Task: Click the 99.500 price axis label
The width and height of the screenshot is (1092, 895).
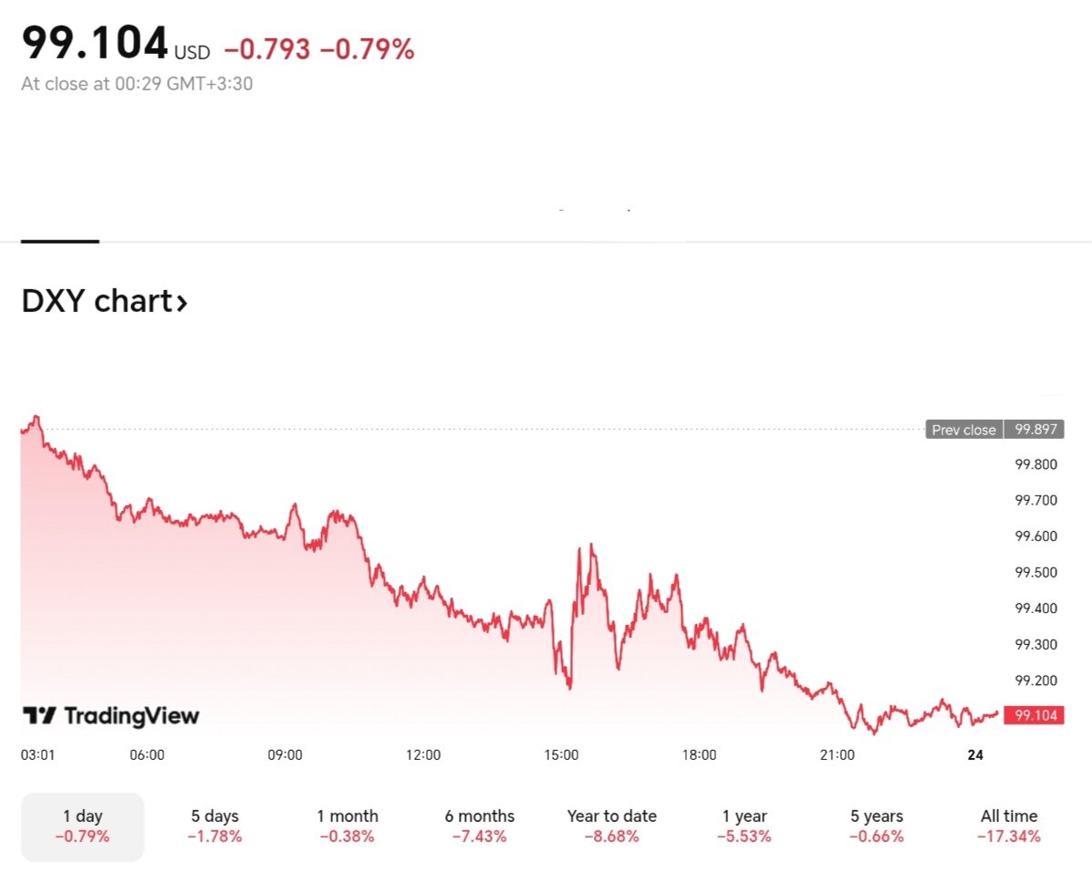Action: 1035,572
